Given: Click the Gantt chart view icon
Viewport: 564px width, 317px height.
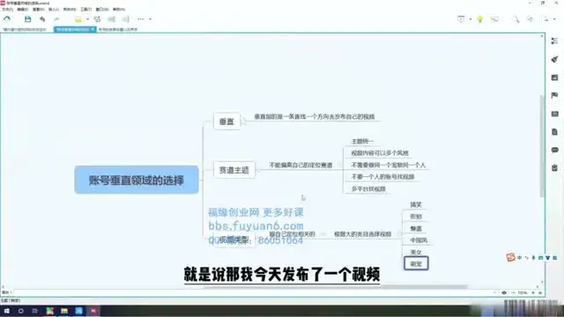Looking at the screenshot, I should tap(494, 19).
